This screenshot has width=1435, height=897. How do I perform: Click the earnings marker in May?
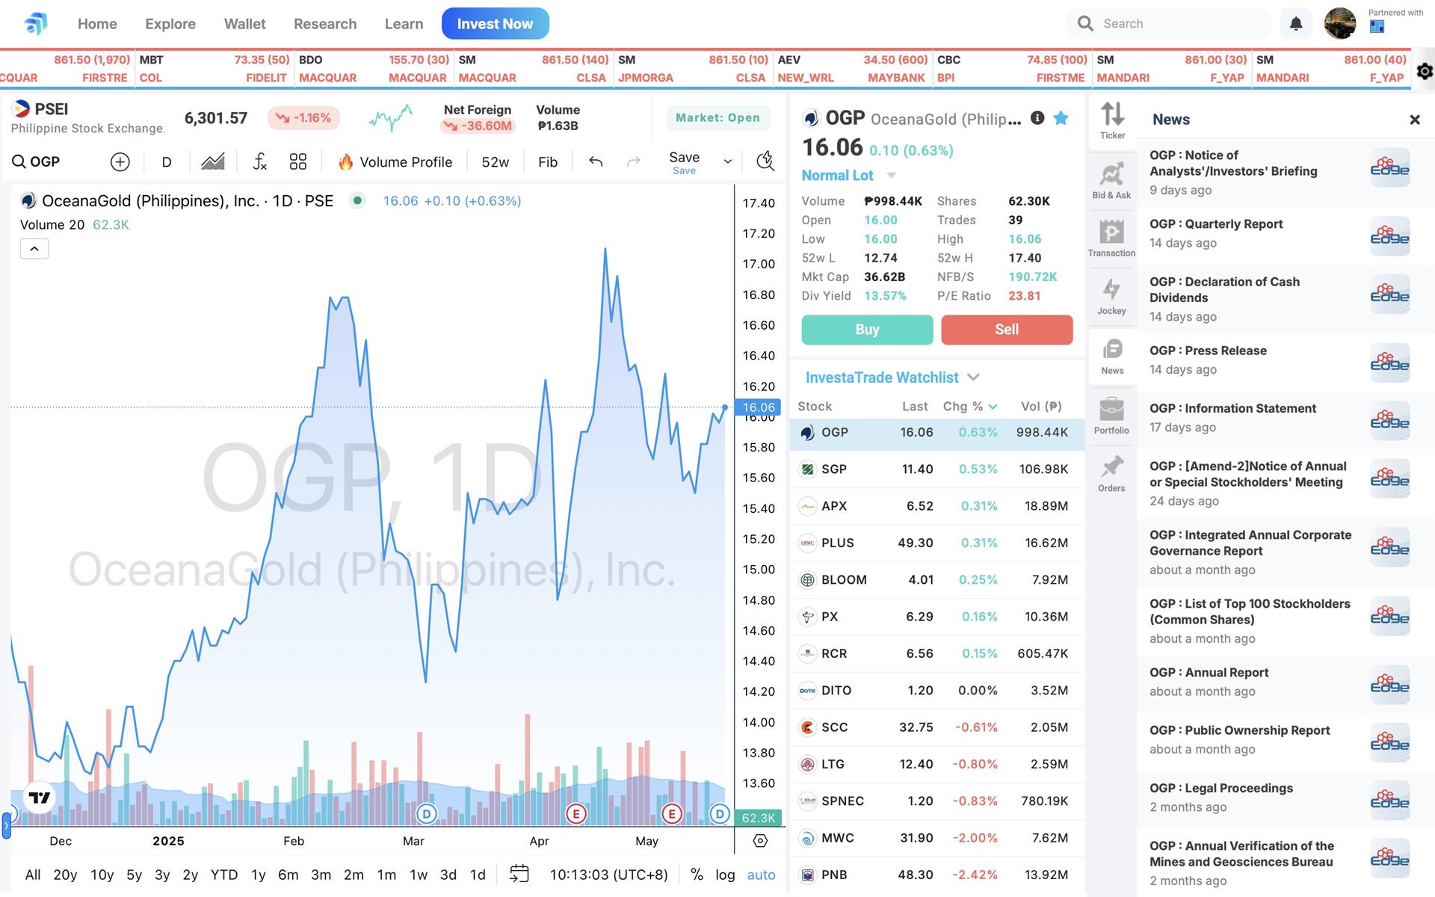click(x=671, y=814)
